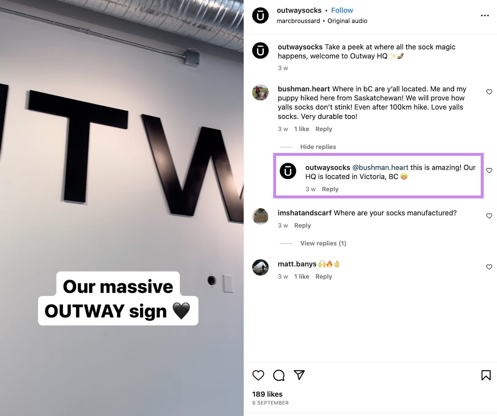Open matt.banys' profile avatar
The width and height of the screenshot is (497, 416).
(x=260, y=267)
